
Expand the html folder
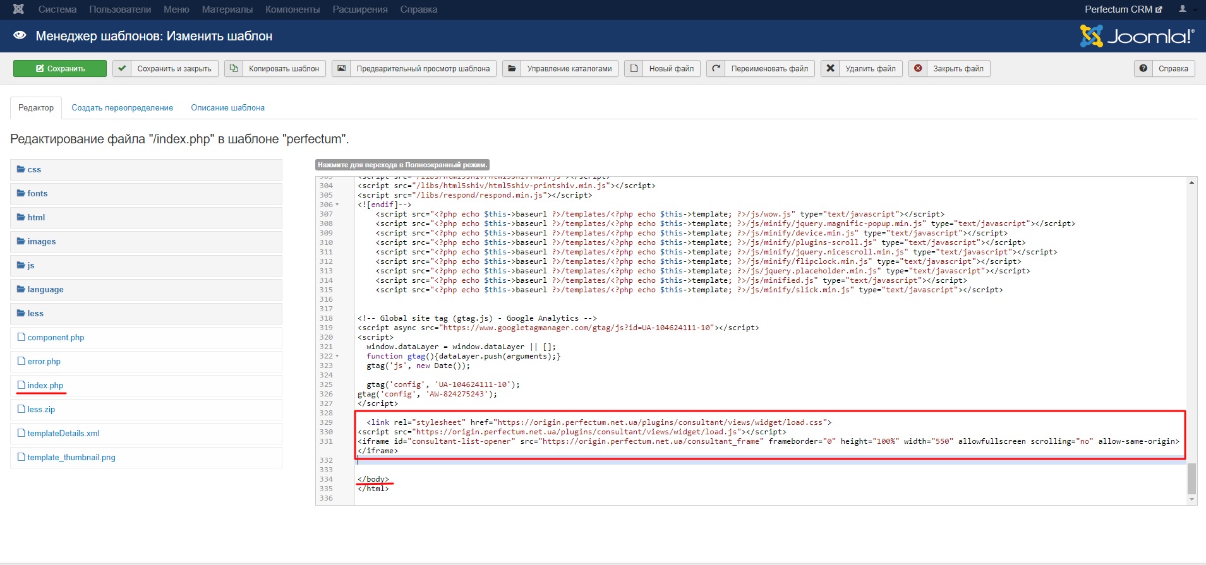click(x=146, y=218)
